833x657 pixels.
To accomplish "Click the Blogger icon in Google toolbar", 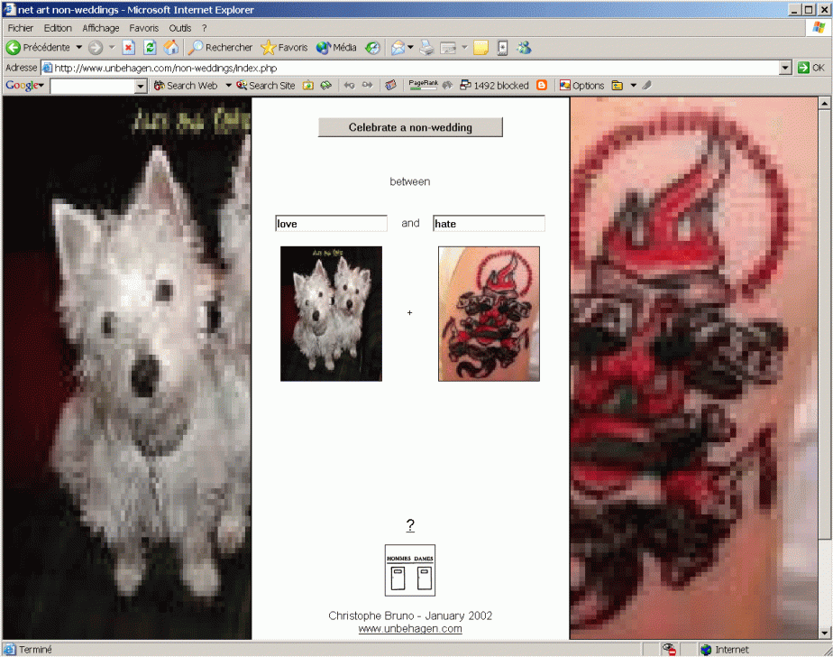I will (x=542, y=86).
